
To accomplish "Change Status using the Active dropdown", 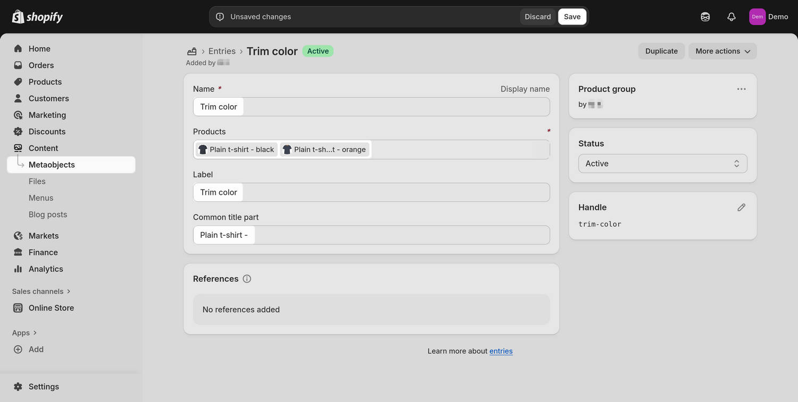I will (x=662, y=163).
